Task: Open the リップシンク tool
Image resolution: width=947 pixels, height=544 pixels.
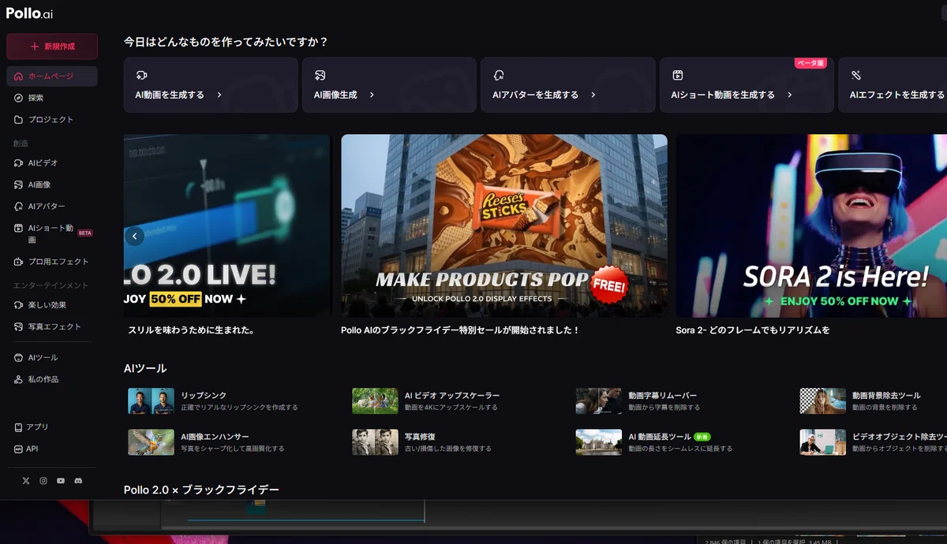Action: pos(213,401)
